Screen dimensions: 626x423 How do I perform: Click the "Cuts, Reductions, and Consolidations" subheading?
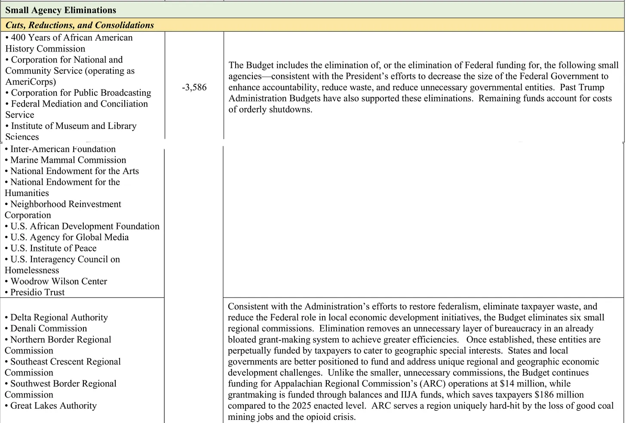80,25
